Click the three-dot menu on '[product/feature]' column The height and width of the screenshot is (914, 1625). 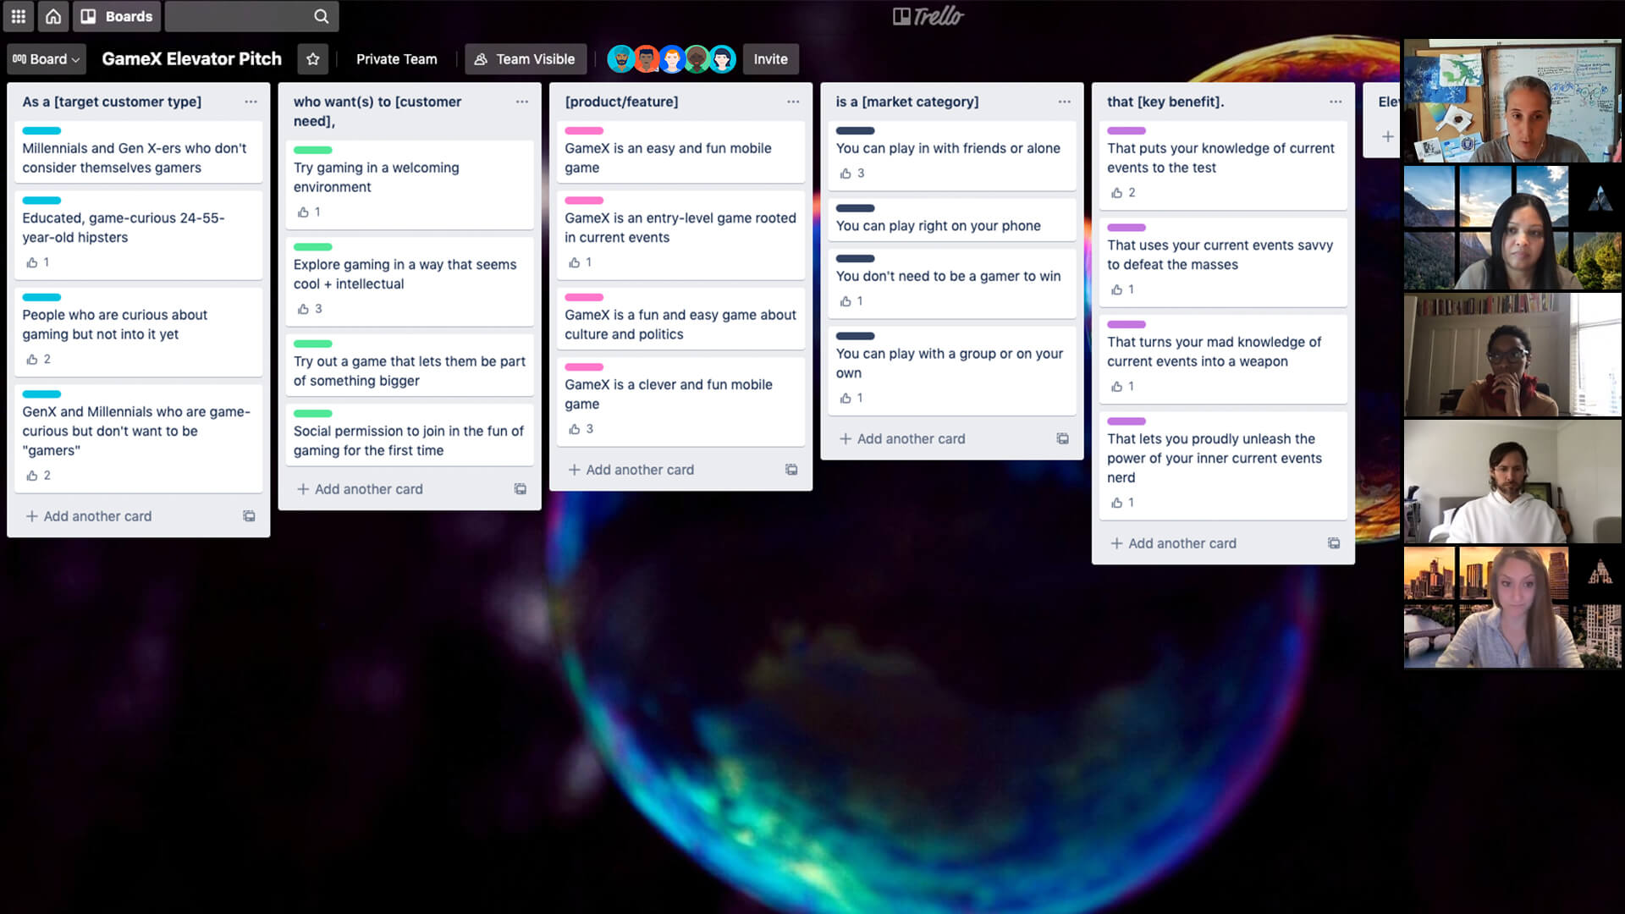pos(792,102)
